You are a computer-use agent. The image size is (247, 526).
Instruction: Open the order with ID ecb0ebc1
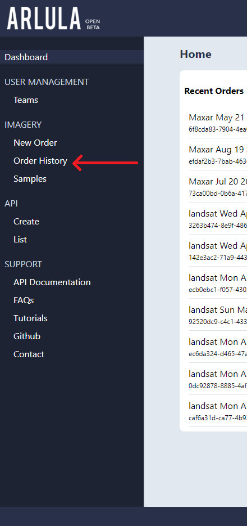tap(218, 283)
